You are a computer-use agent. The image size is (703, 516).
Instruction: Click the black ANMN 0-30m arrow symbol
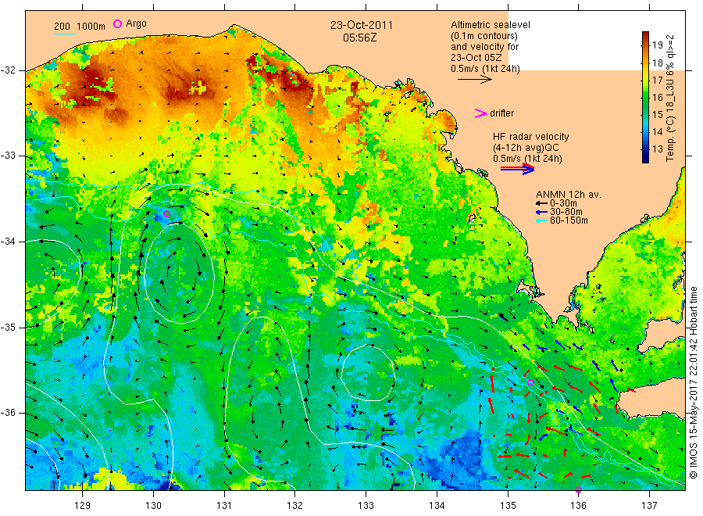tap(541, 203)
